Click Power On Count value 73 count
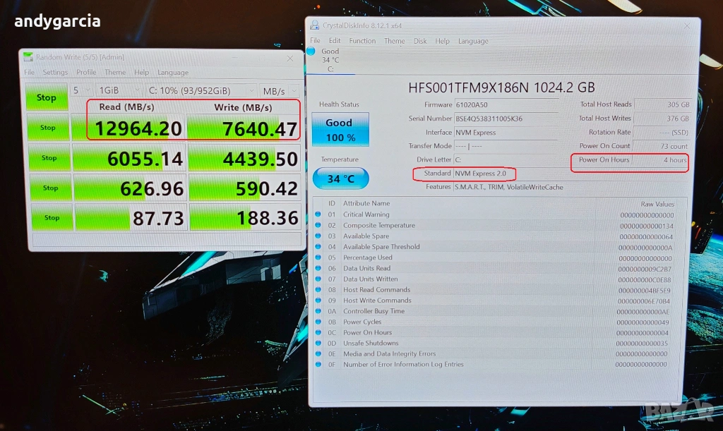 (661, 146)
